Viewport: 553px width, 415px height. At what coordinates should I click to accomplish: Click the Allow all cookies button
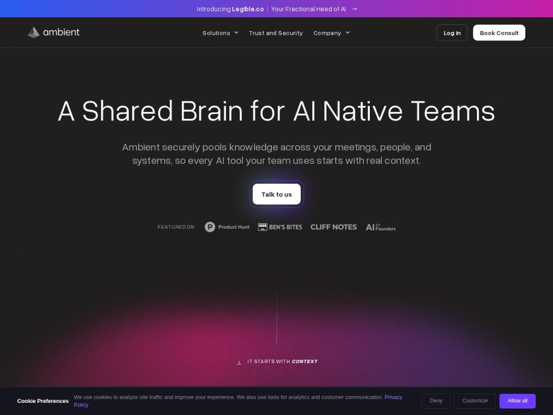point(517,401)
